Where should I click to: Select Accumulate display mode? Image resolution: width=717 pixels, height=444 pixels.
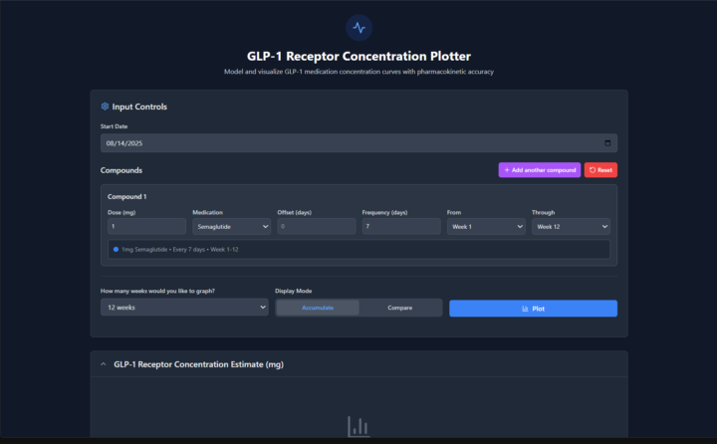coord(318,308)
